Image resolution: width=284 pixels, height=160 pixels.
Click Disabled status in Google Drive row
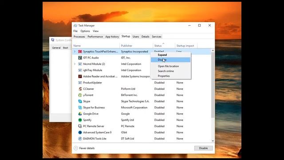click(x=159, y=114)
